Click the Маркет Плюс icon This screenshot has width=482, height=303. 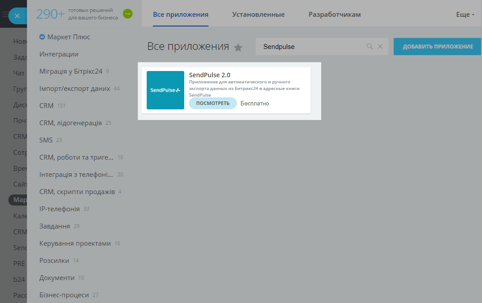[42, 37]
